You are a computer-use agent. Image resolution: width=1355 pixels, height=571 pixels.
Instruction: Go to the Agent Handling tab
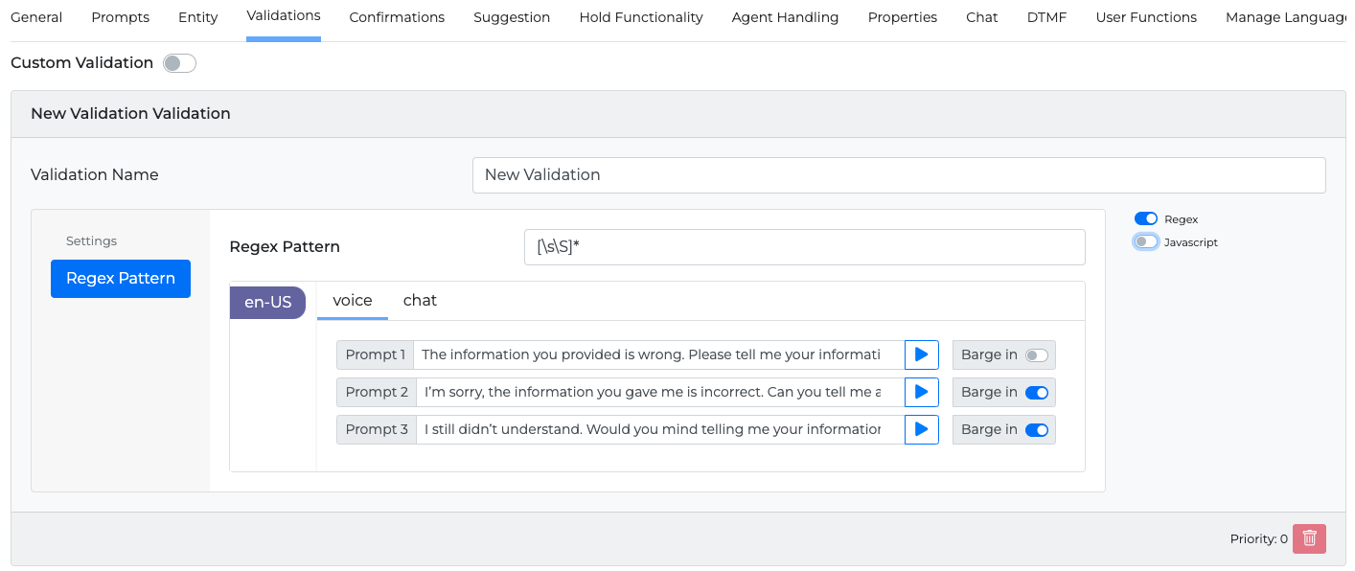pyautogui.click(x=785, y=17)
